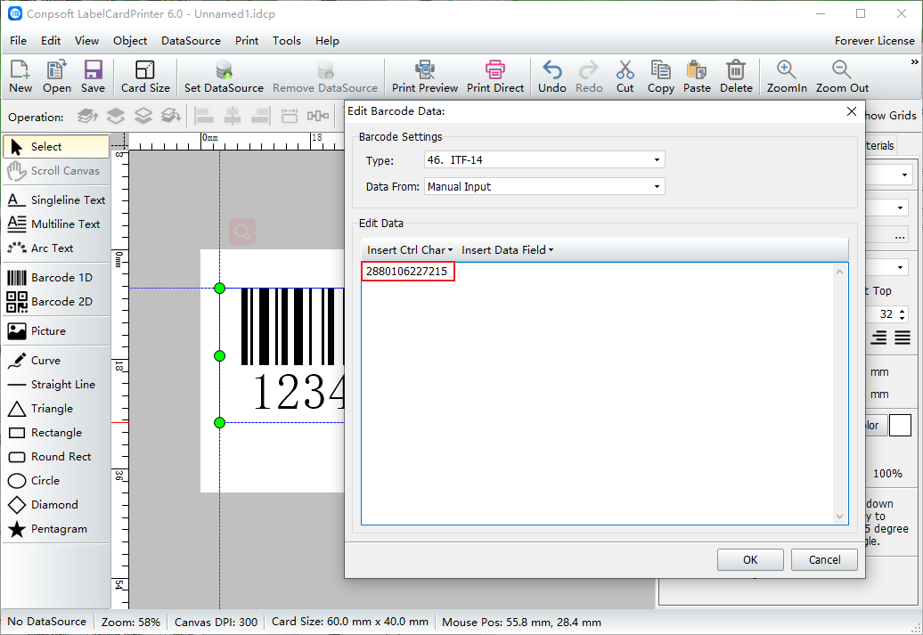Click the Cut scissors icon
The height and width of the screenshot is (635, 923).
[625, 77]
